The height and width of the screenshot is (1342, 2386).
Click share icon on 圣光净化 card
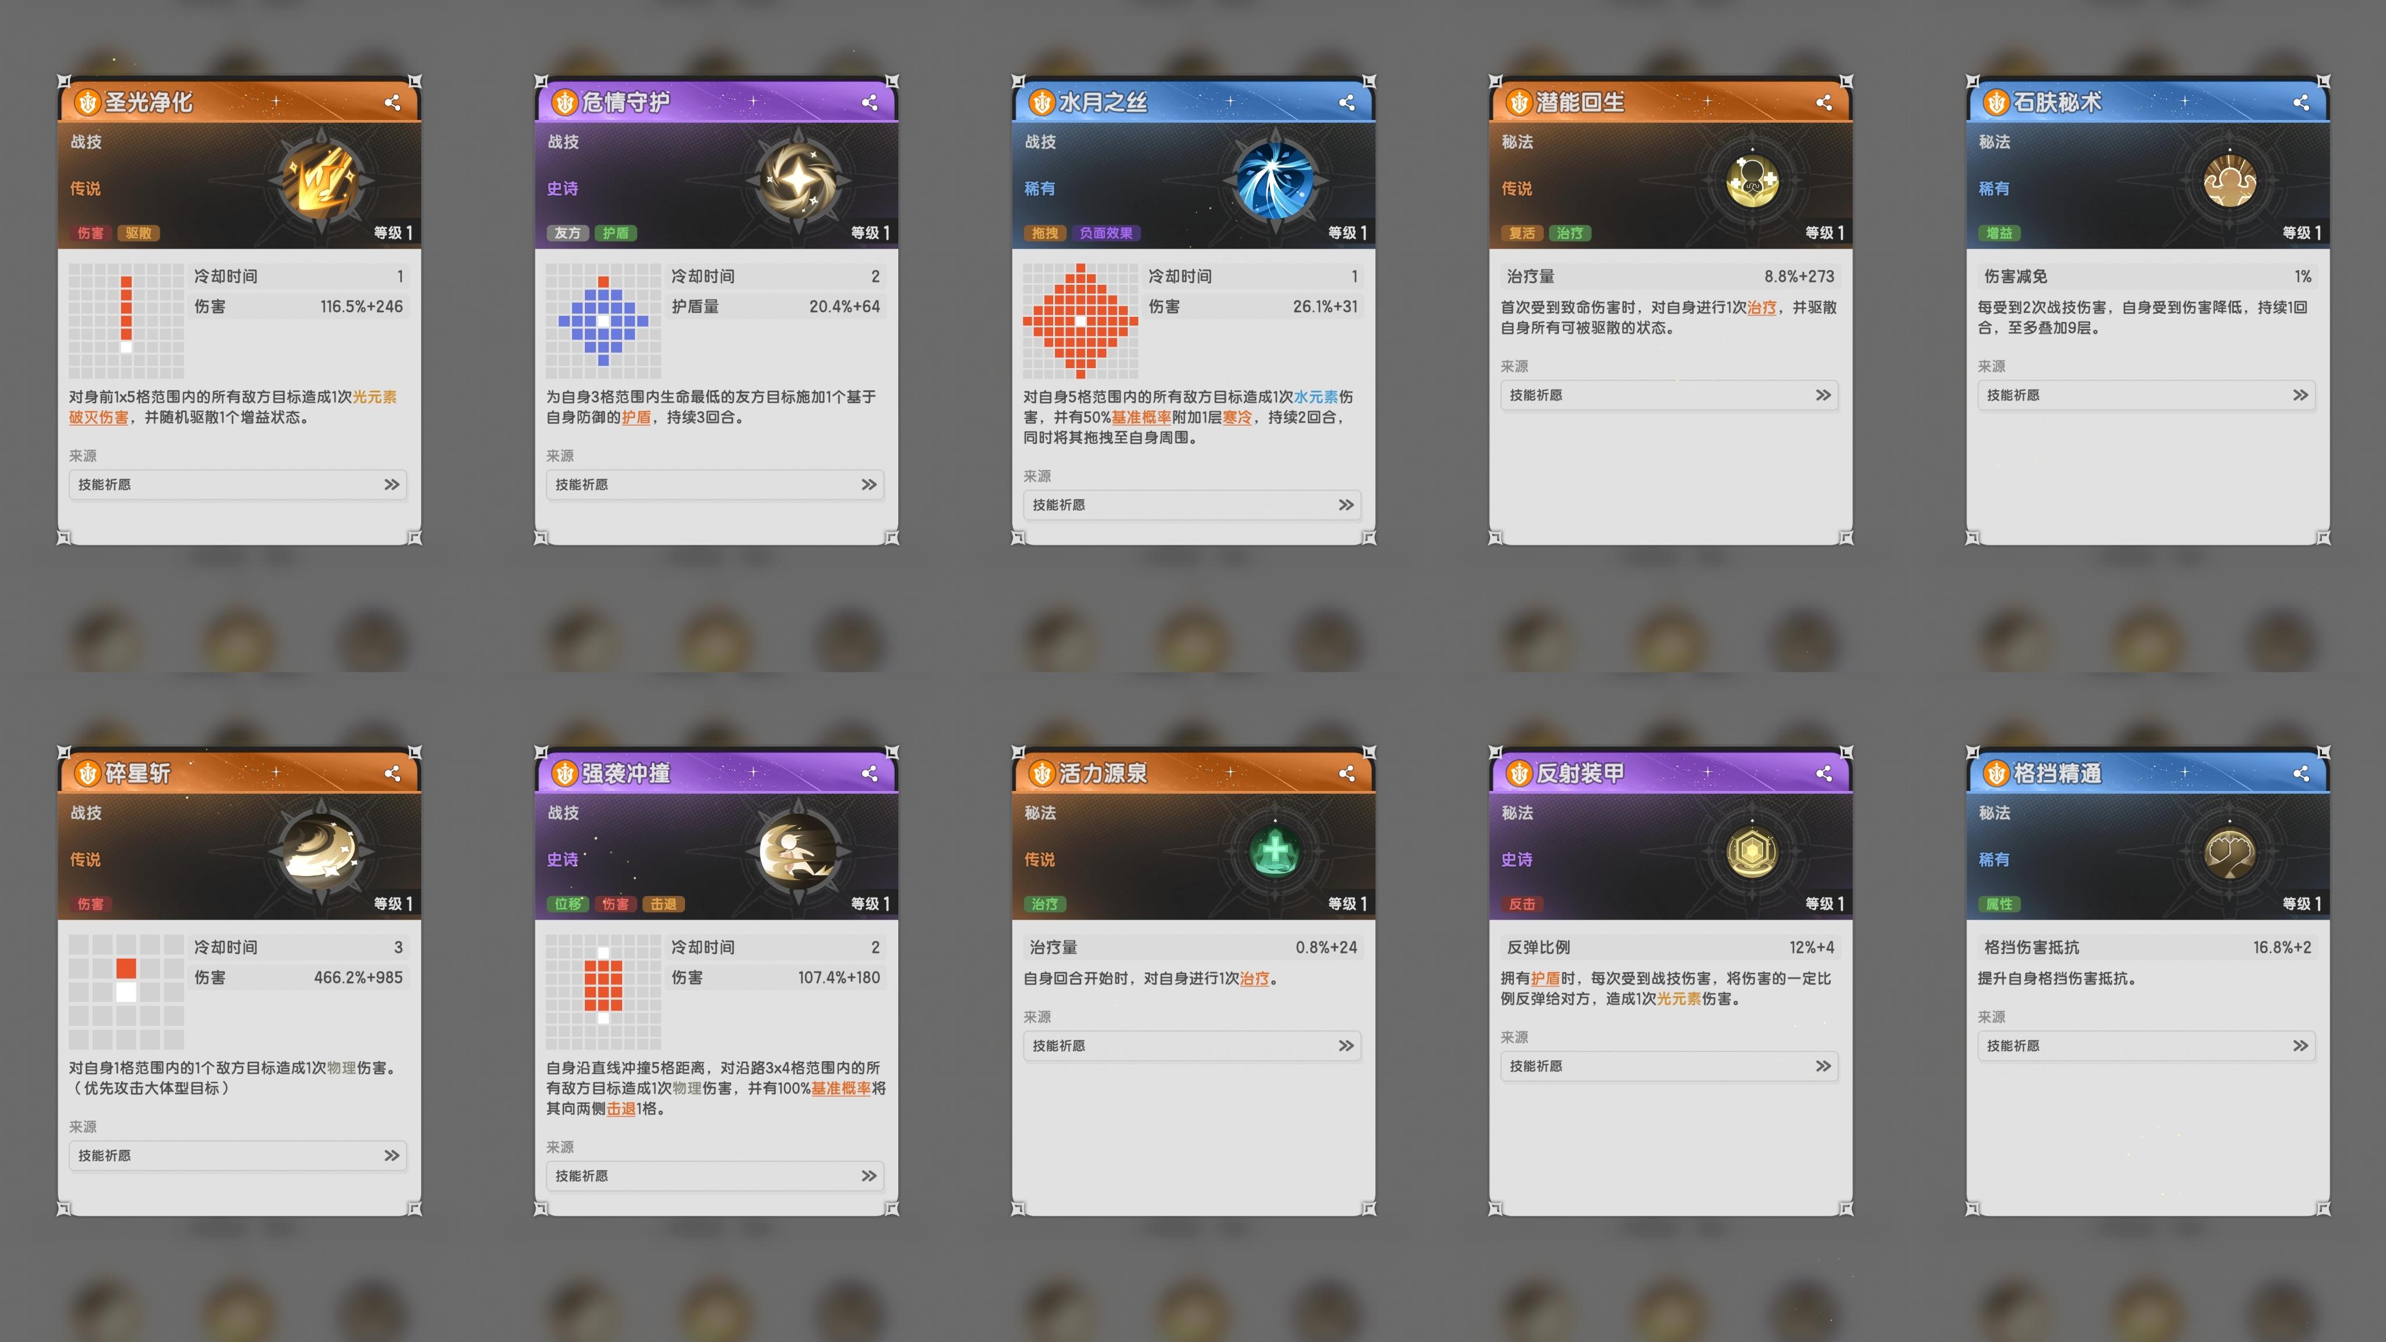392,103
